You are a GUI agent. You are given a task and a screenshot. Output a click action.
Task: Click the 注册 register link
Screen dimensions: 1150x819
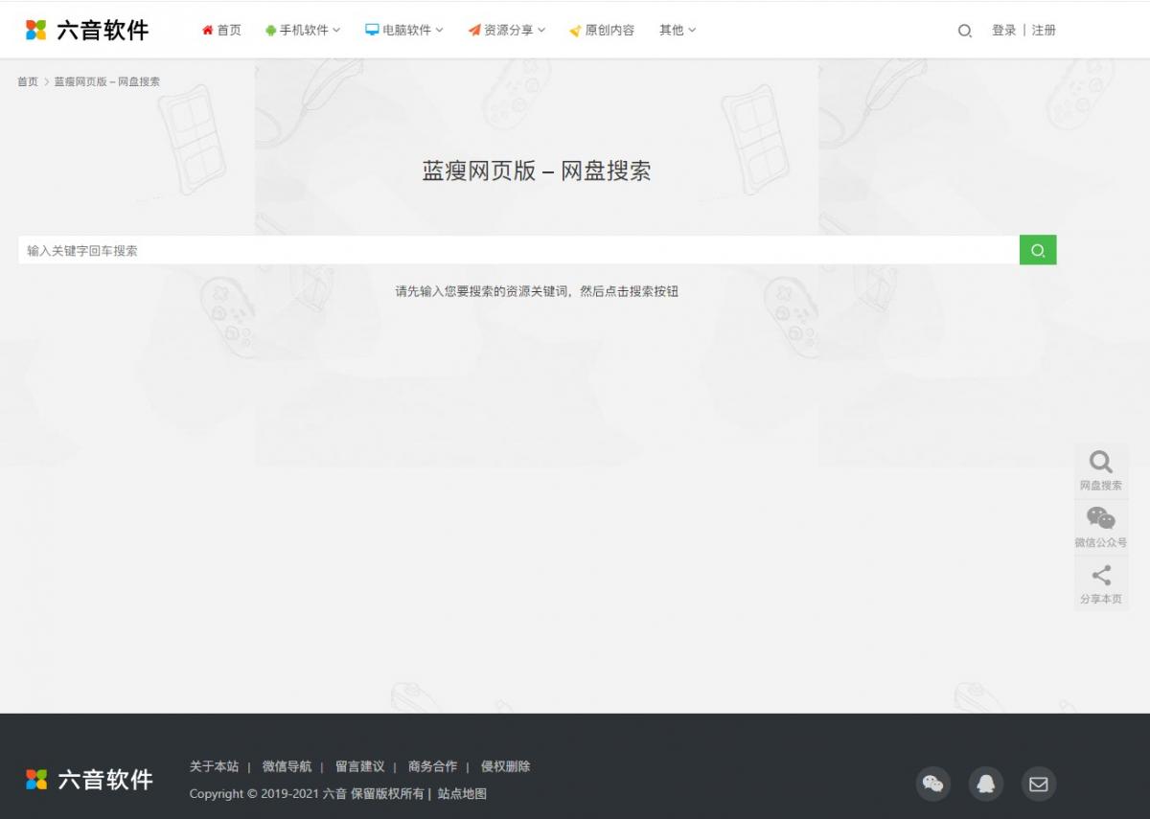tap(1044, 30)
